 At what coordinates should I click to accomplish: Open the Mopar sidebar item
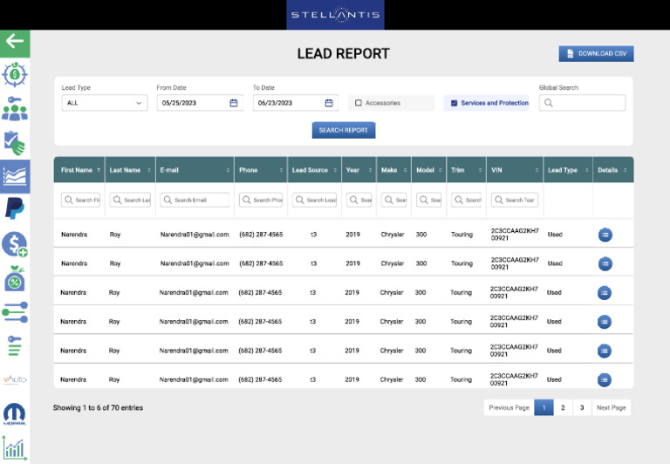tap(15, 413)
